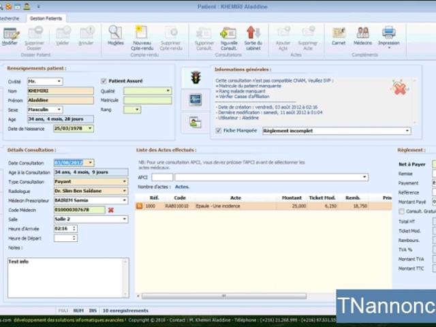
Task: Click Supprimer Cpte-rendu icon
Action: click(171, 33)
